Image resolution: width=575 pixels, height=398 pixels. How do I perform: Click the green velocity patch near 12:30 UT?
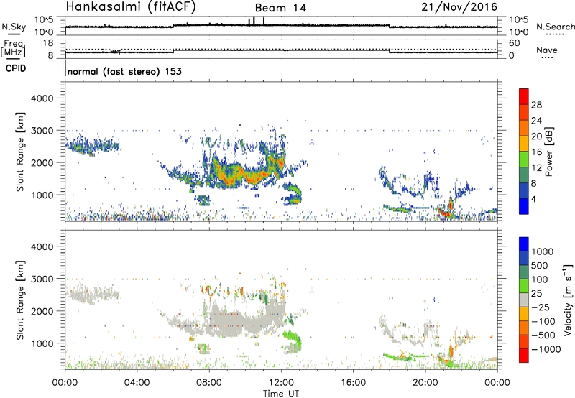(293, 339)
